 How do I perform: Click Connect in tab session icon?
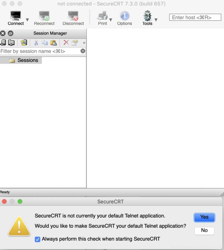[3, 42]
